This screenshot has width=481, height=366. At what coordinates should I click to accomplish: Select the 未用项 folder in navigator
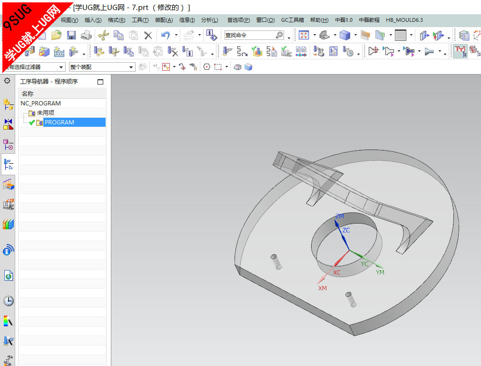coord(46,113)
